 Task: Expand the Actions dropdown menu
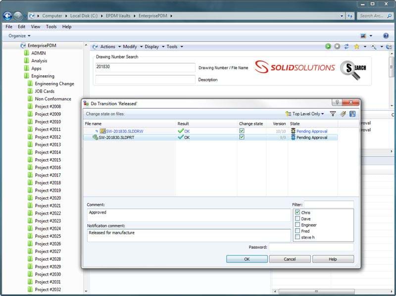tap(107, 46)
